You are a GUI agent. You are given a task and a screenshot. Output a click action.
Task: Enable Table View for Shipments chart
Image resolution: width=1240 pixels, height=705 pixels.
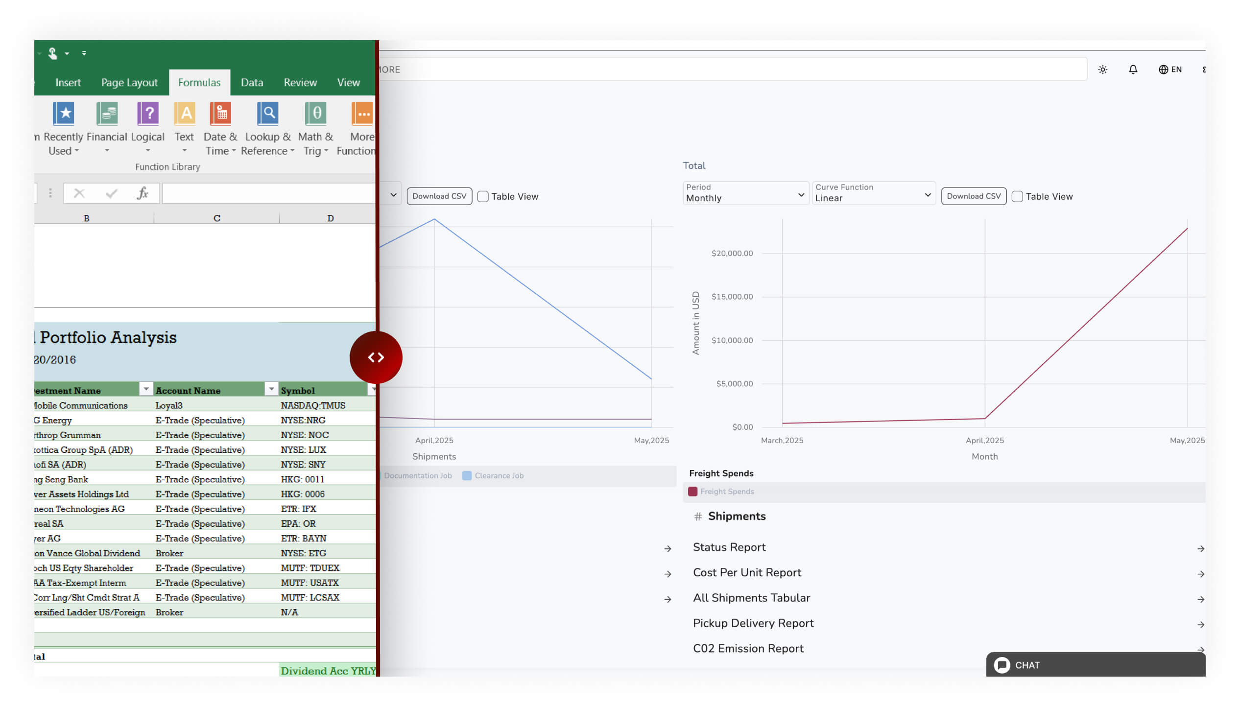[483, 196]
